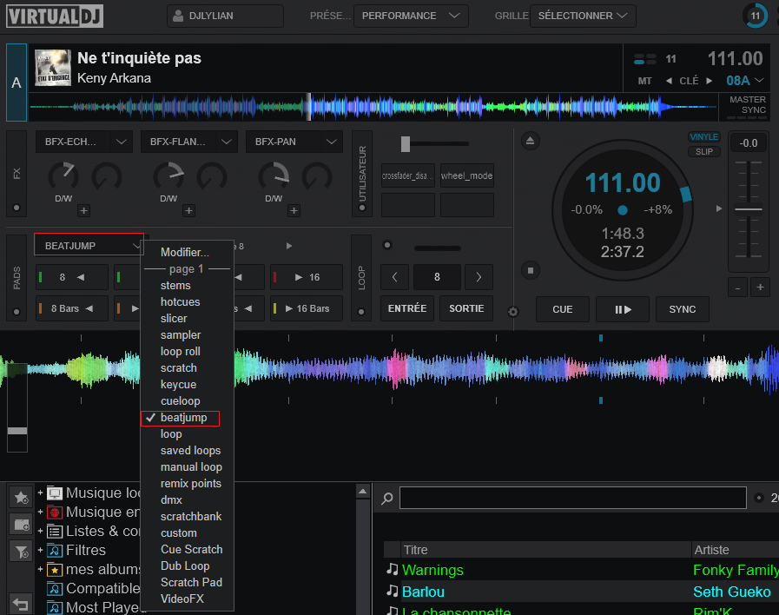Viewport: 779px width, 615px height.
Task: Add parameter with plus under BFX-ECH effect
Action: click(x=83, y=210)
